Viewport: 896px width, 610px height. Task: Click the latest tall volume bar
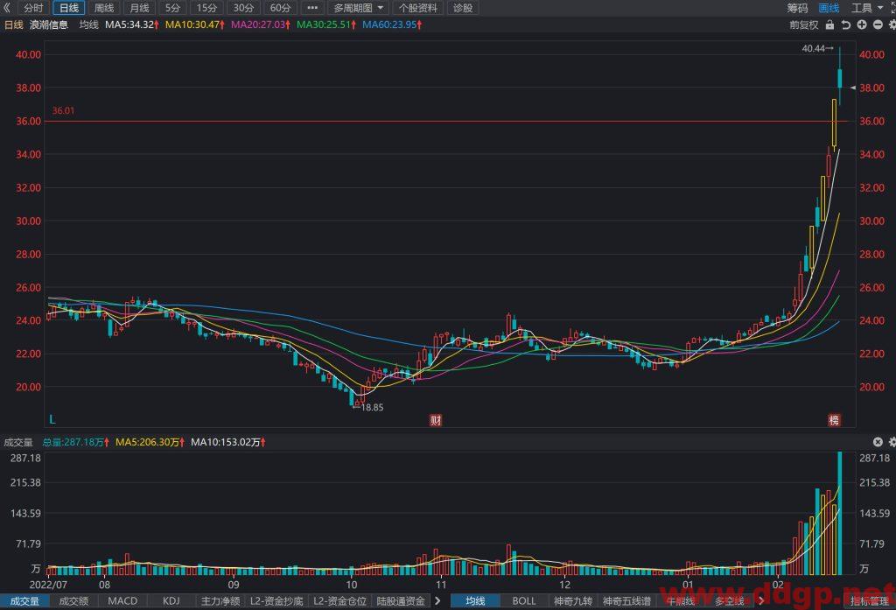pos(839,513)
